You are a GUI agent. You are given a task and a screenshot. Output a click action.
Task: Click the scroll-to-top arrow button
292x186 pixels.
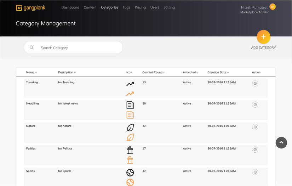[x=281, y=142]
